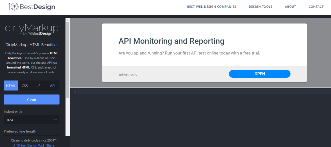The width and height of the screenshot is (331, 147).
Task: Open the A 10 Best Design Tool link
Action: 28,145
